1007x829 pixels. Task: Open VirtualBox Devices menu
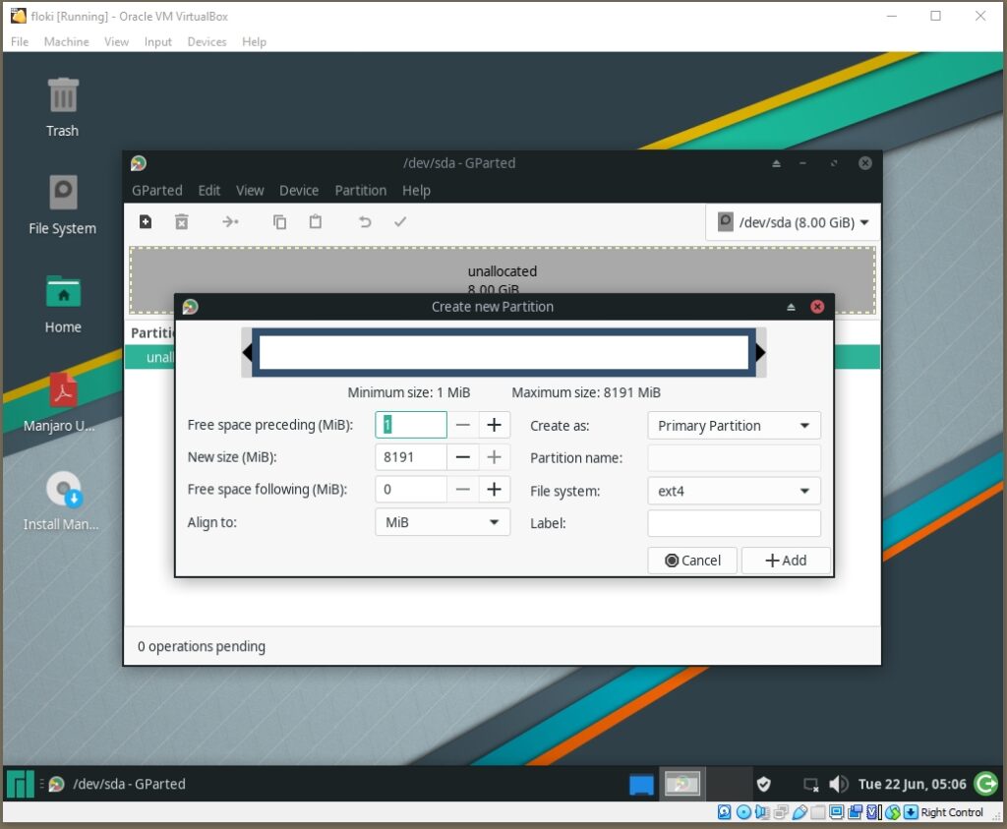207,41
